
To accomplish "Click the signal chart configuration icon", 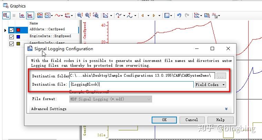I will (x=196, y=15).
